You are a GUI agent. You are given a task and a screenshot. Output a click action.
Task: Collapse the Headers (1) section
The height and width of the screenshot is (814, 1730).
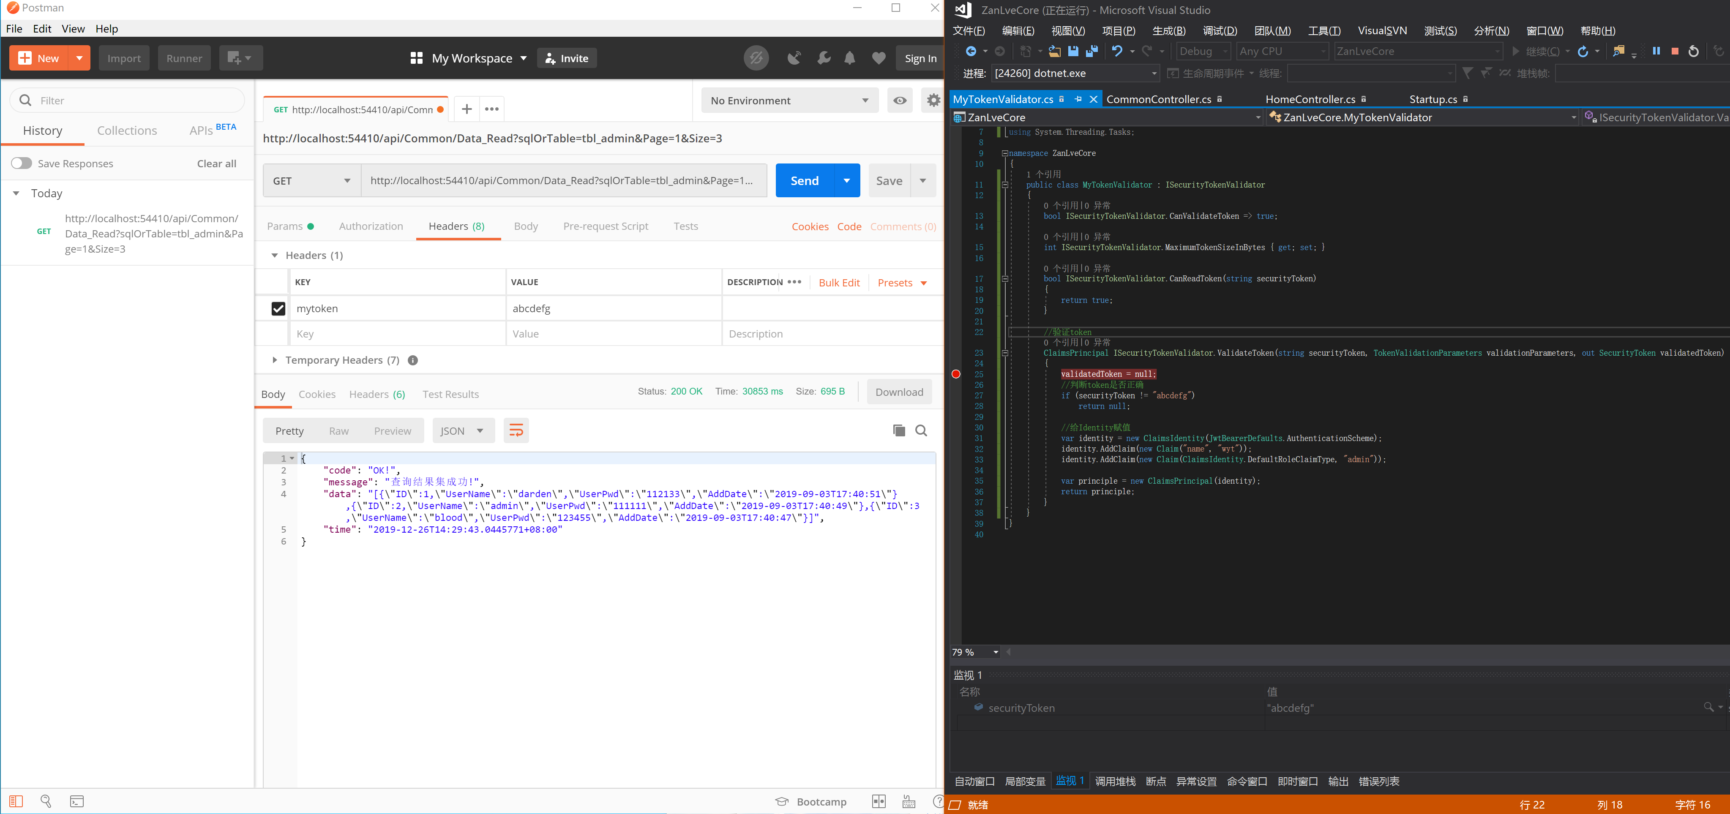tap(274, 256)
